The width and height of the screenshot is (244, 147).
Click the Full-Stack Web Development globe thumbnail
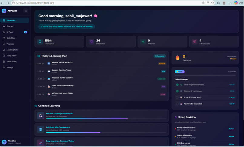click(x=41, y=129)
